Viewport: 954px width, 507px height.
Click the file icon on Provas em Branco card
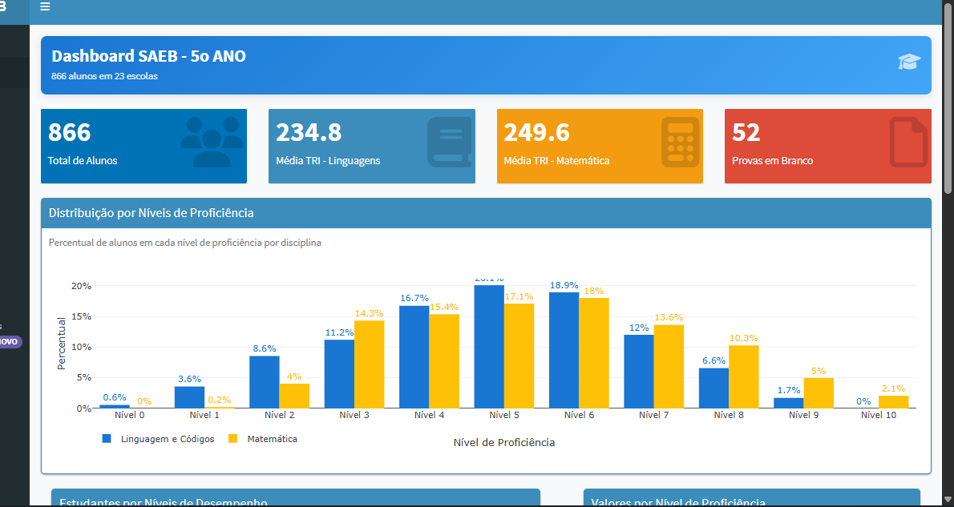click(908, 143)
